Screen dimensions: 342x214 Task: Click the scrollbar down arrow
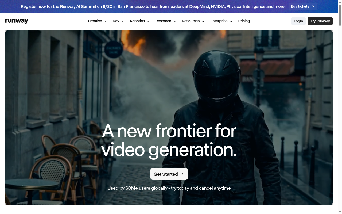(340, 212)
